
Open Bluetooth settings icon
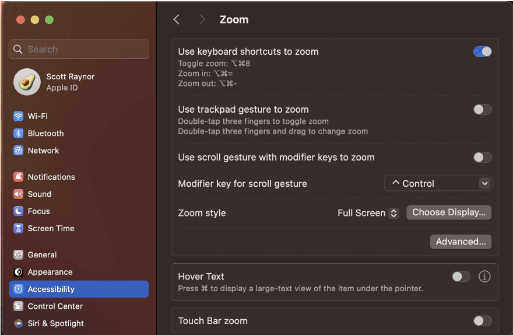pyautogui.click(x=19, y=133)
